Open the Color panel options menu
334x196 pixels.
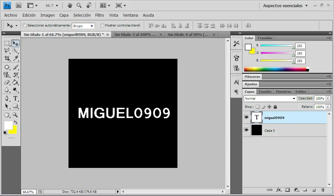click(329, 38)
